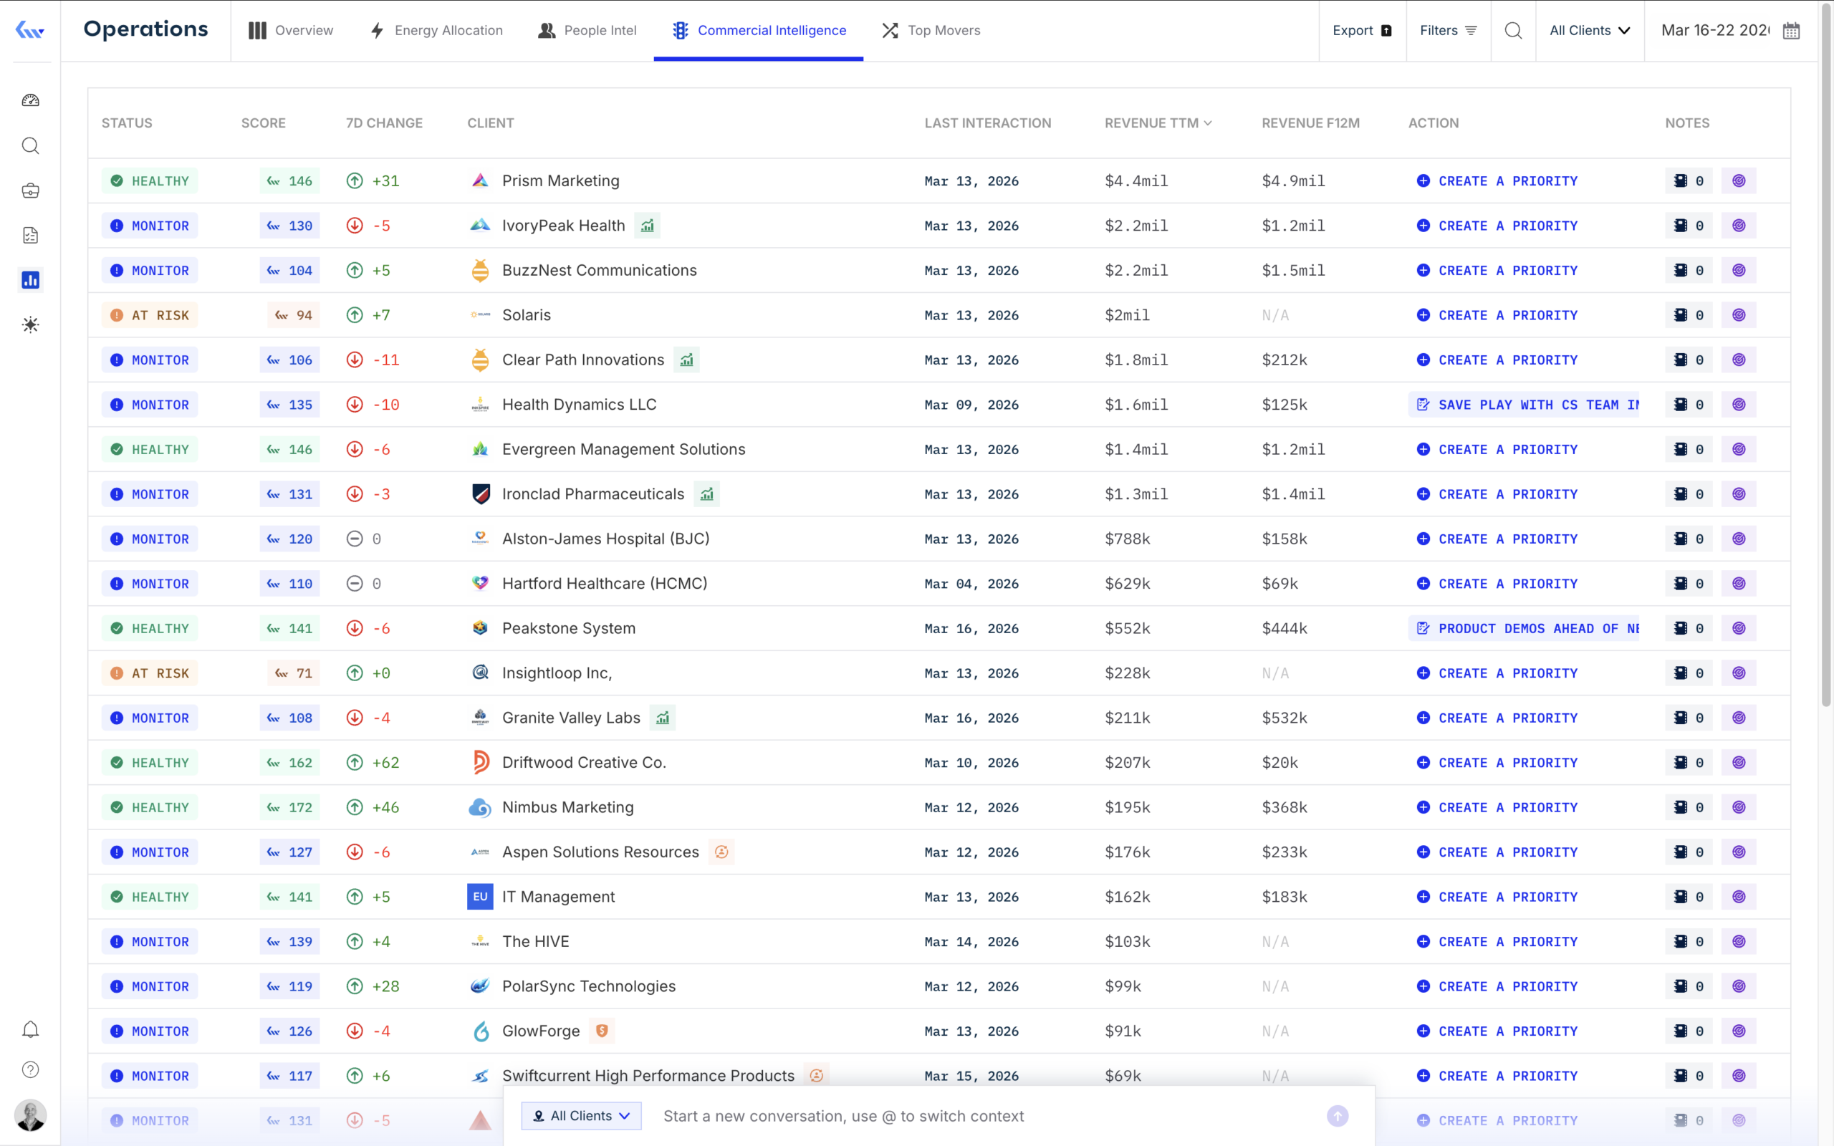Open notifications via the bell icon
1834x1146 pixels.
point(30,1029)
